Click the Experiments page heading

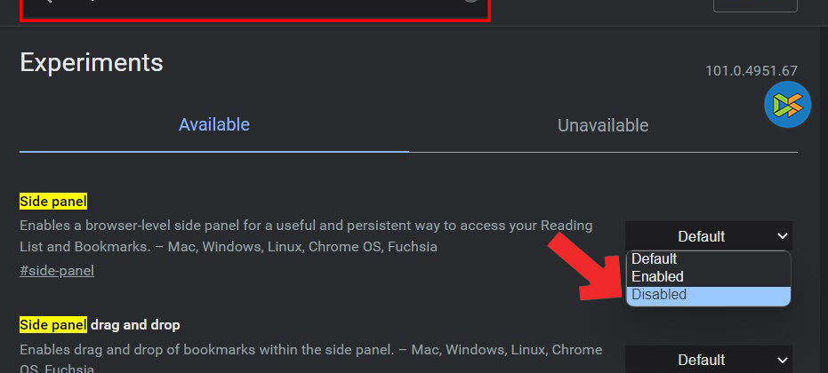[x=92, y=62]
